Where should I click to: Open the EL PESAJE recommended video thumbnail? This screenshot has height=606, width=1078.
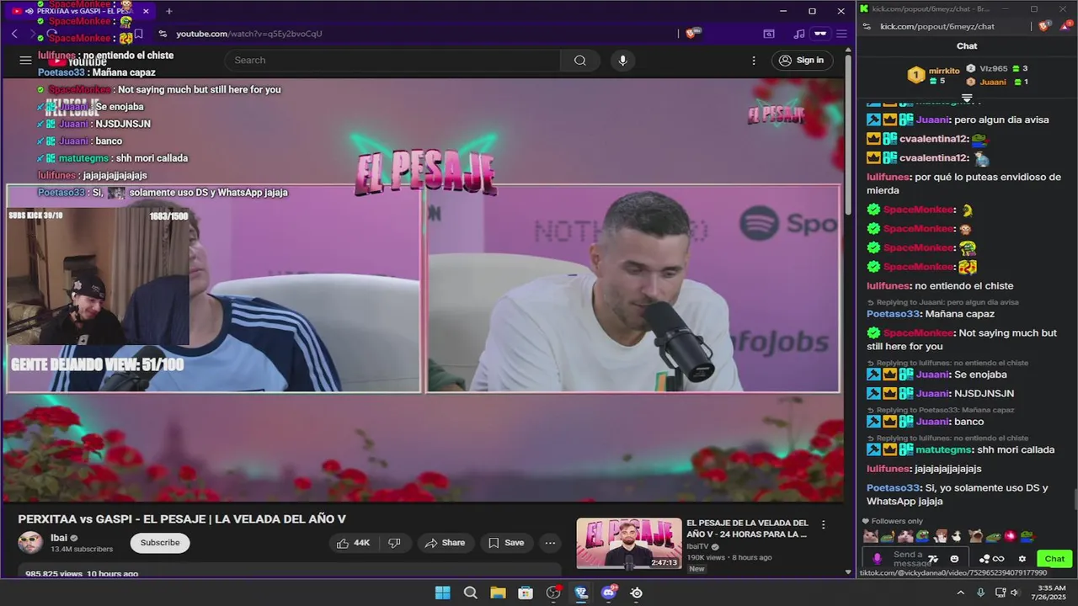click(x=629, y=543)
